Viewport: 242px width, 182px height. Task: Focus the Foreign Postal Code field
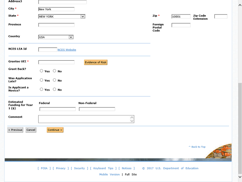pos(181,25)
